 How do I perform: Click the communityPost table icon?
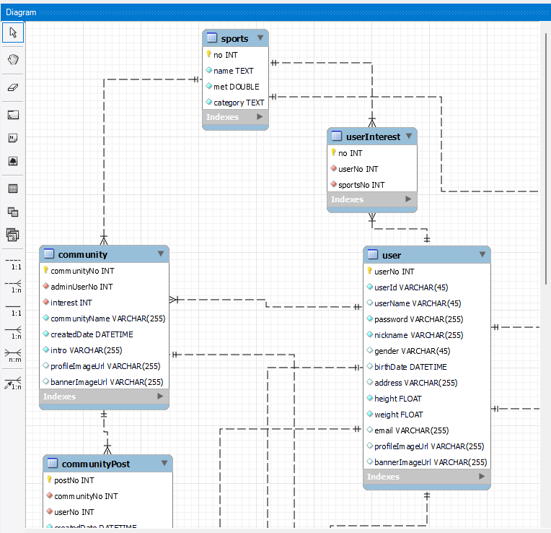(x=53, y=463)
